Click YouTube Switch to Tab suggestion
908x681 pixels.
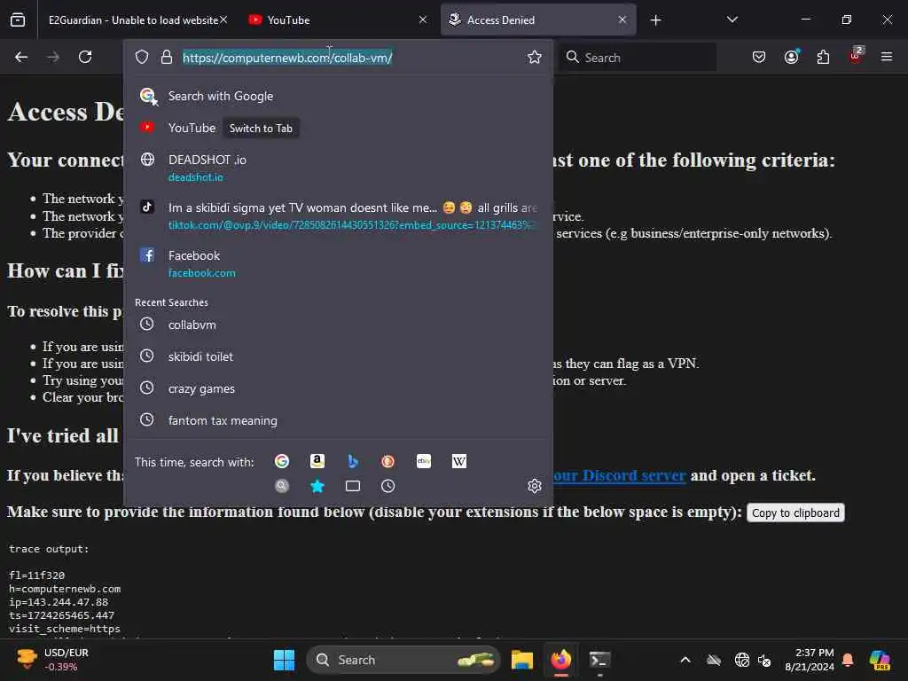pos(338,128)
